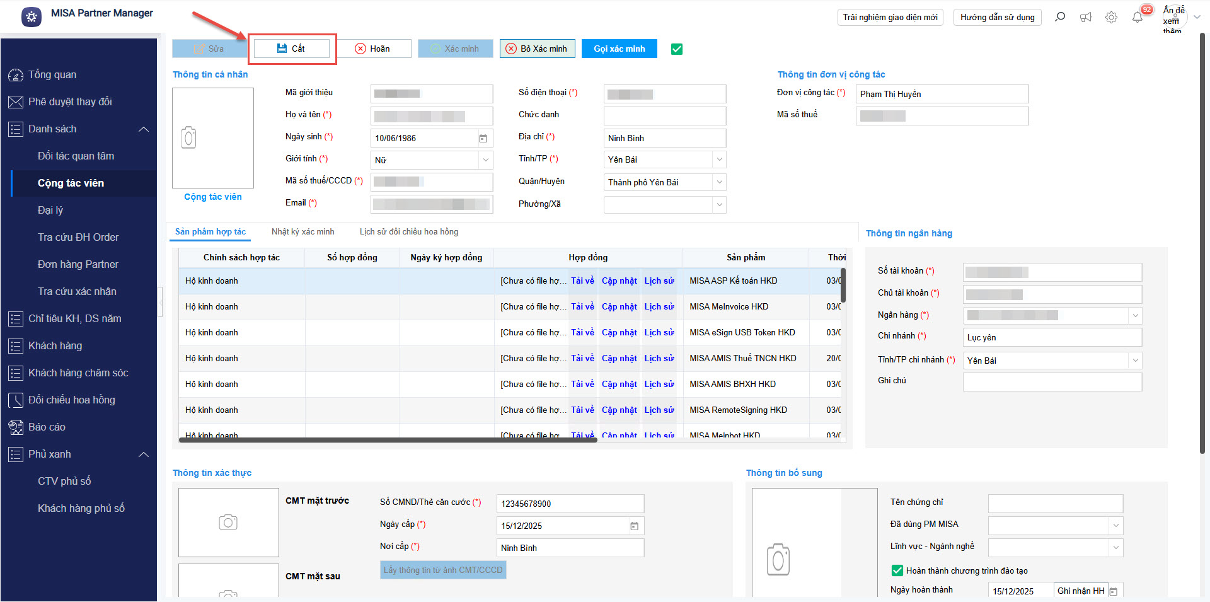This screenshot has height=602, width=1210.
Task: Toggle the green checkbox beside Gọi xác minh
Action: pos(677,49)
